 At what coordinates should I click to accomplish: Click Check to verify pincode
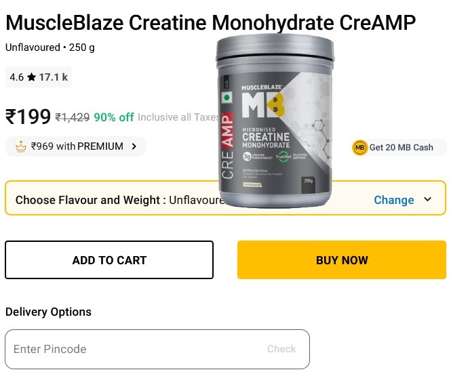coord(281,349)
